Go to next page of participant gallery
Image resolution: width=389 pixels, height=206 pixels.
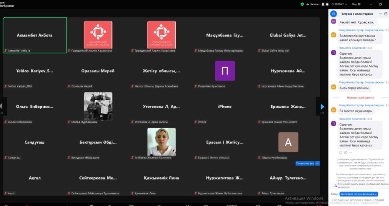click(322, 107)
